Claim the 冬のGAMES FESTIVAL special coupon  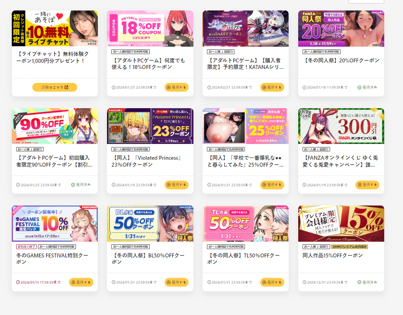[x=81, y=282]
